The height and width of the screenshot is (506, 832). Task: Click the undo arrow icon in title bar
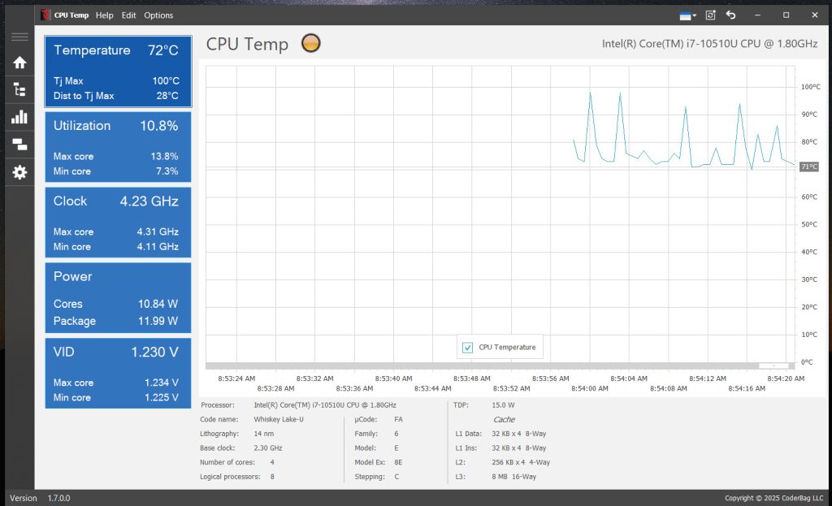pos(730,15)
